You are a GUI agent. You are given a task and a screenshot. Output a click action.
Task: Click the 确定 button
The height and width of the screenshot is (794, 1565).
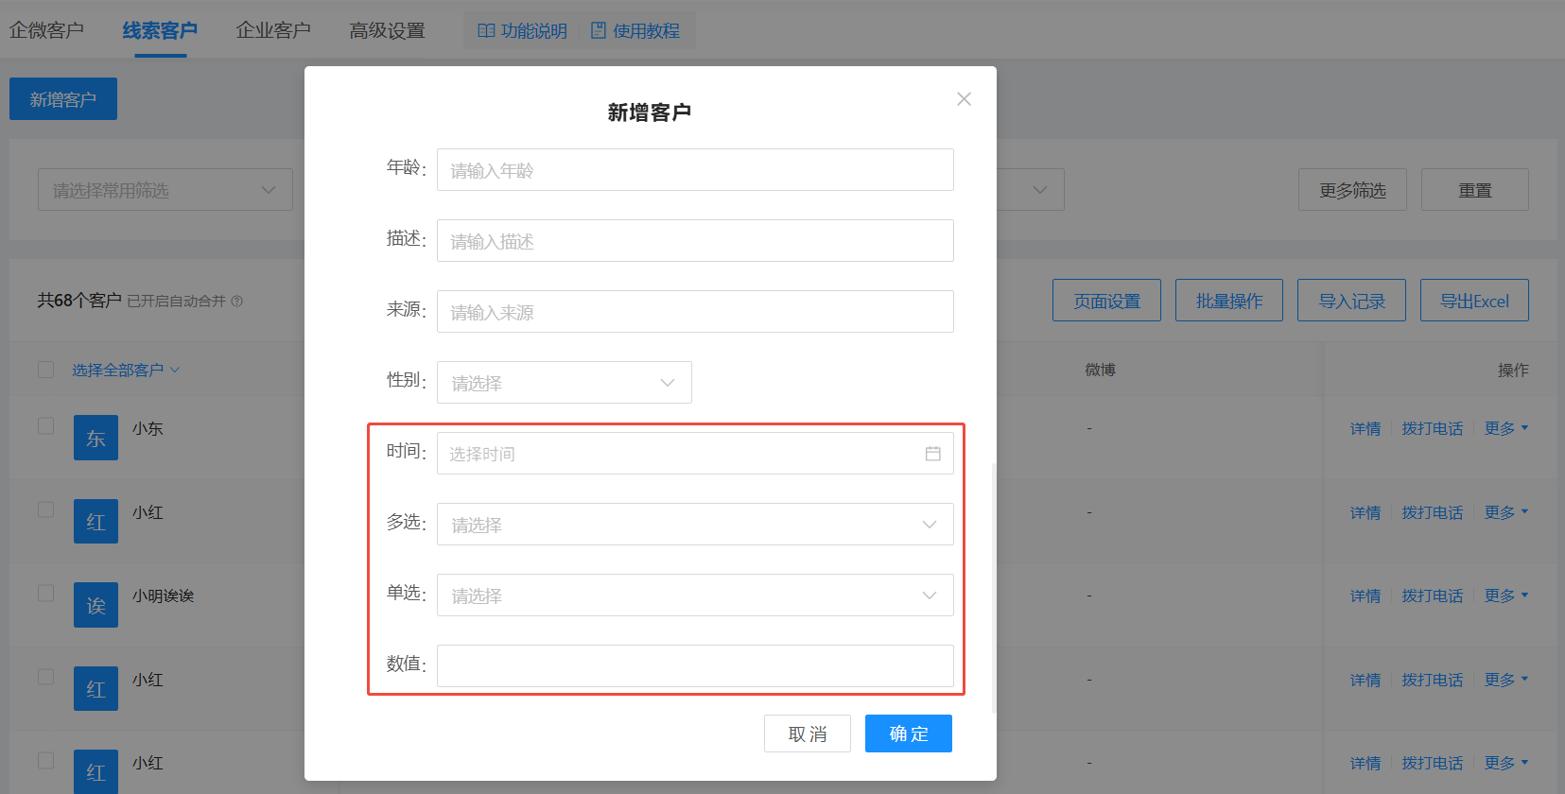click(909, 734)
